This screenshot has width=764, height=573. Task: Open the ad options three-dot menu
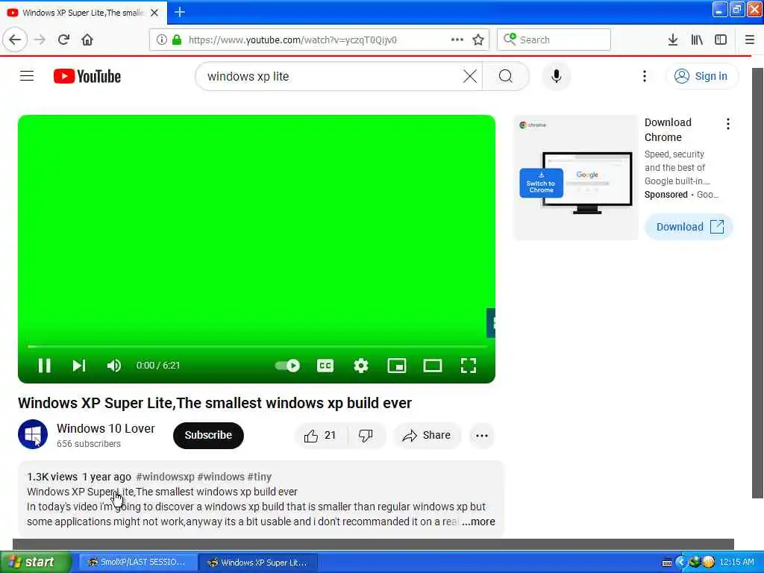click(x=728, y=124)
